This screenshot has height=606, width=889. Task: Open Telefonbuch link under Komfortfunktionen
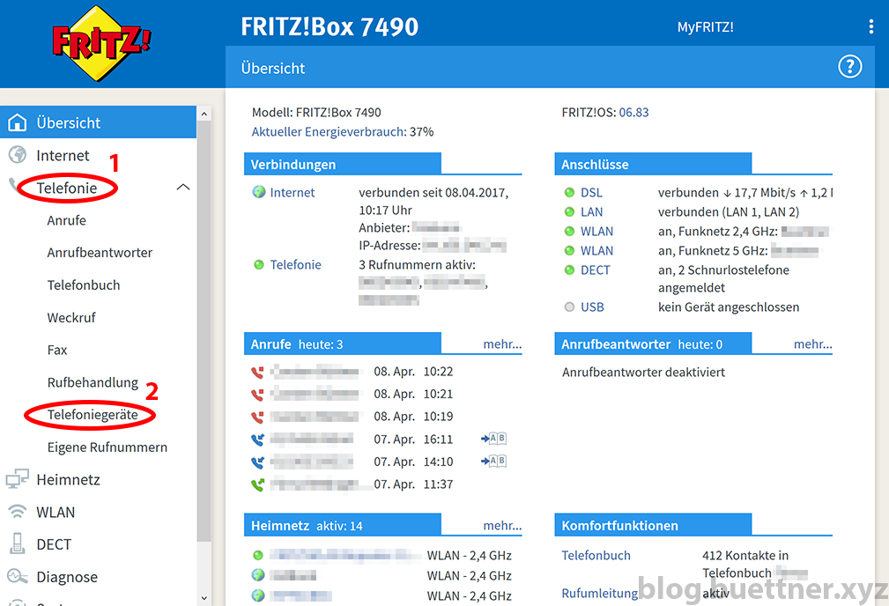click(x=596, y=555)
